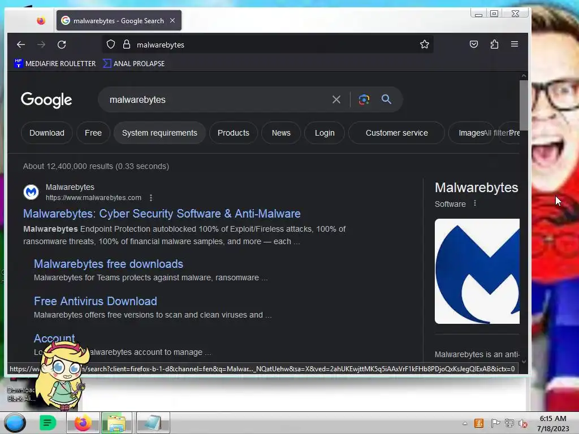Filter results by Free chip
Screen dimensions: 579x434
pyautogui.click(x=93, y=133)
